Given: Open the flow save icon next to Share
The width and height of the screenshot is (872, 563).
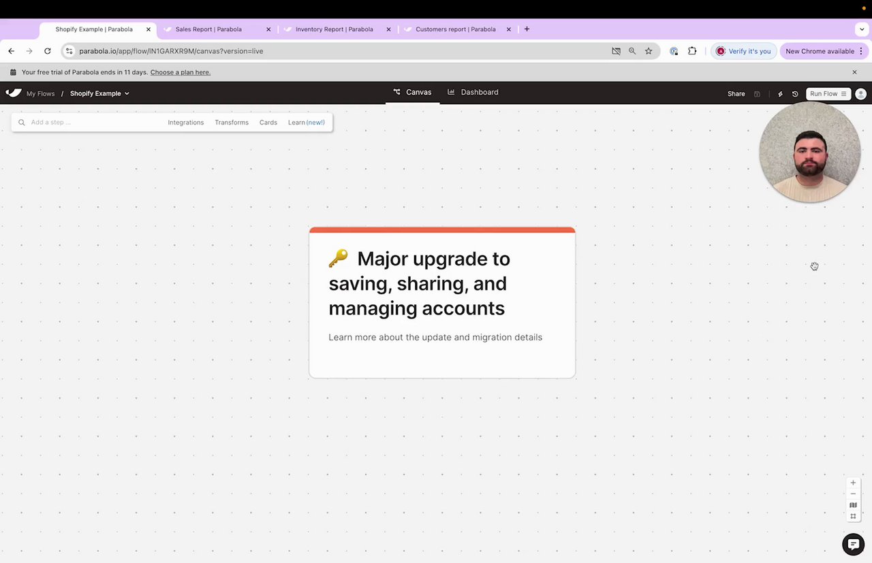Looking at the screenshot, I should 757,94.
